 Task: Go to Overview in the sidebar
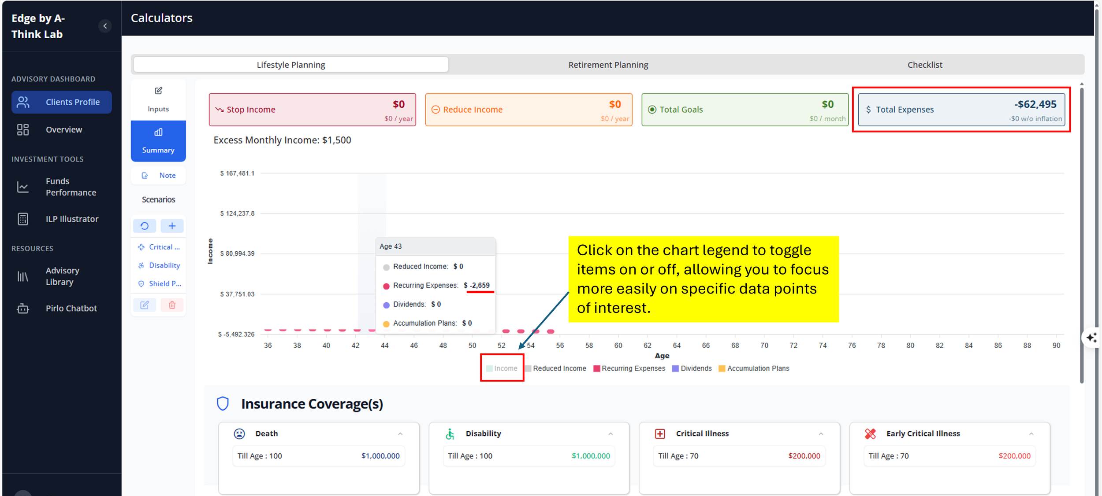62,129
